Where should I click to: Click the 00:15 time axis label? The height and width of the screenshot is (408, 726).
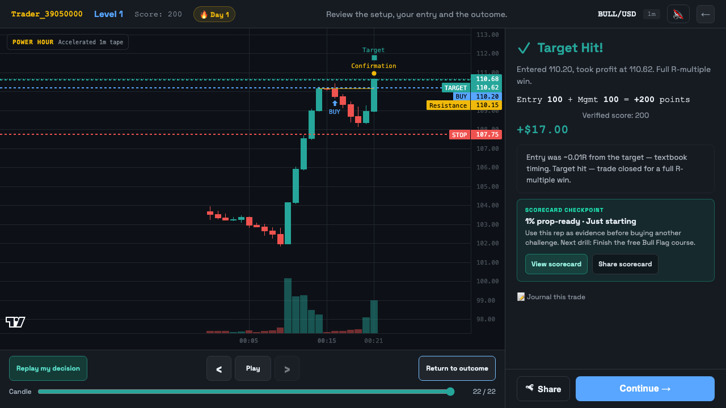click(x=327, y=341)
